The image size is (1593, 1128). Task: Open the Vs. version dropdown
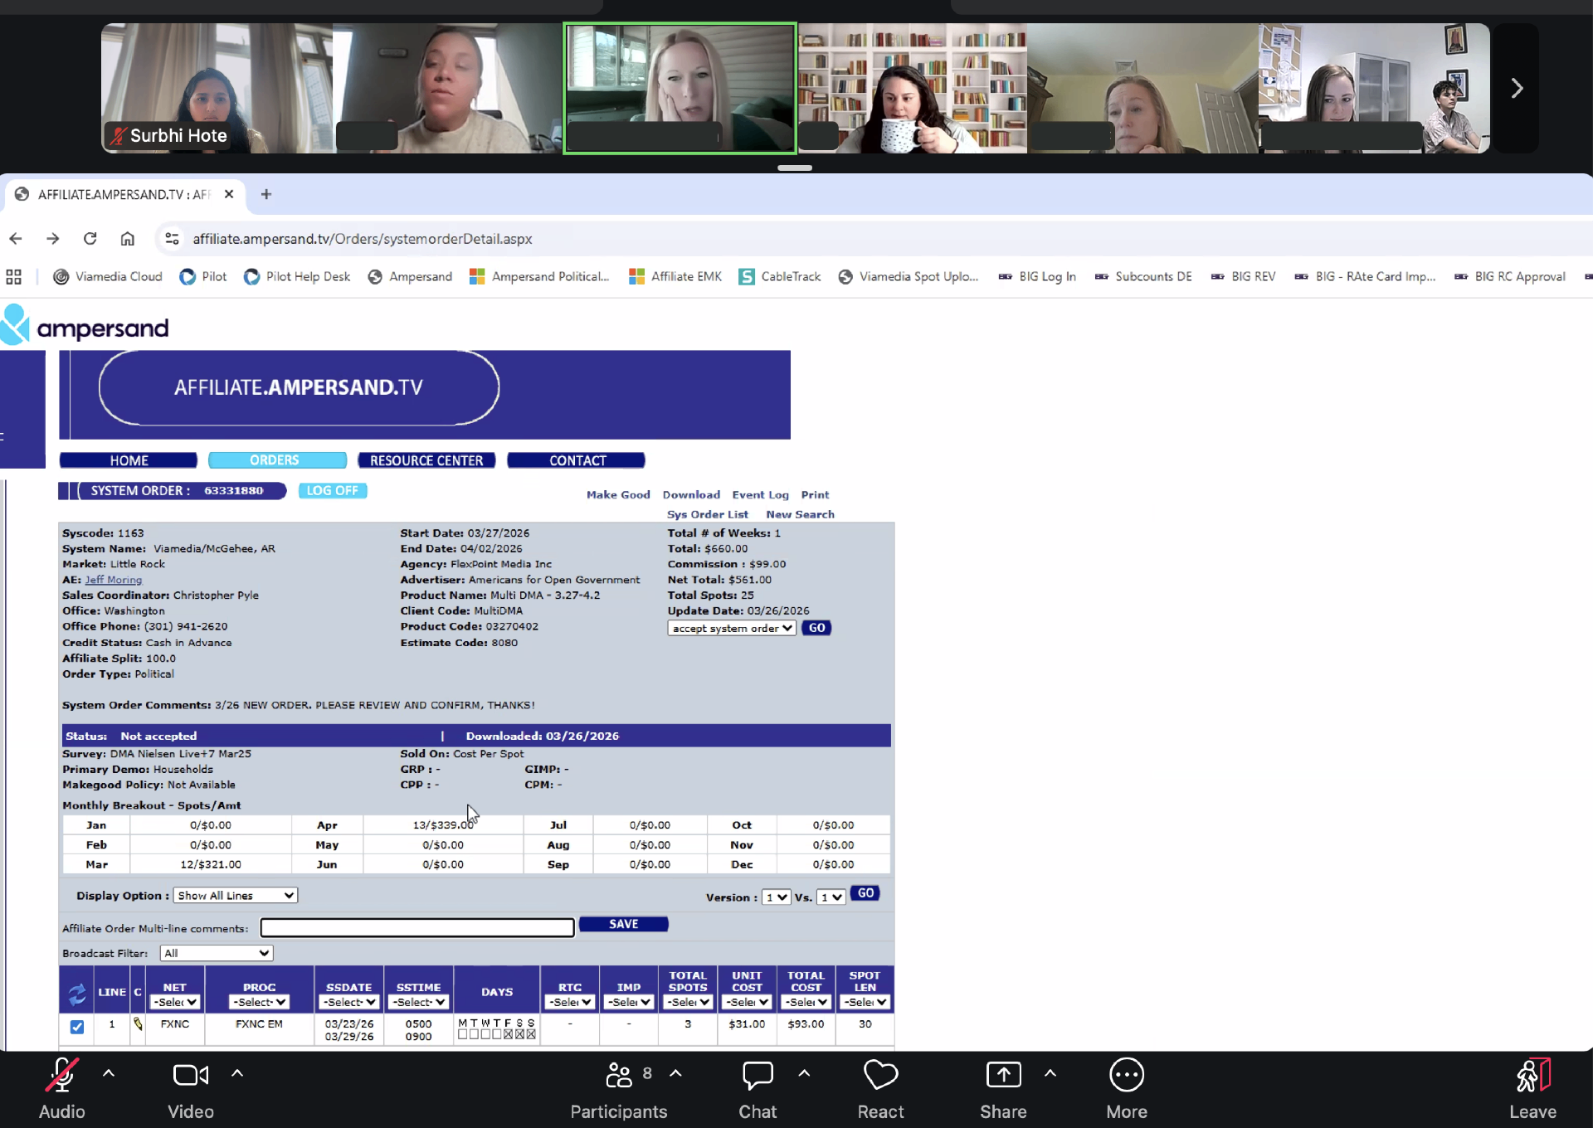(831, 897)
